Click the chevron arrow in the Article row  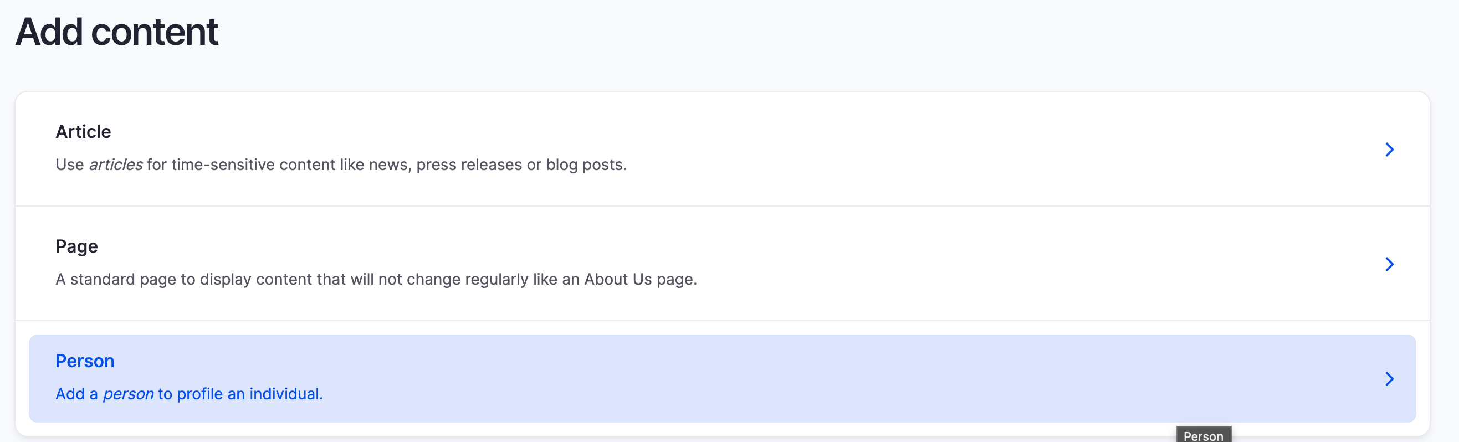1389,150
